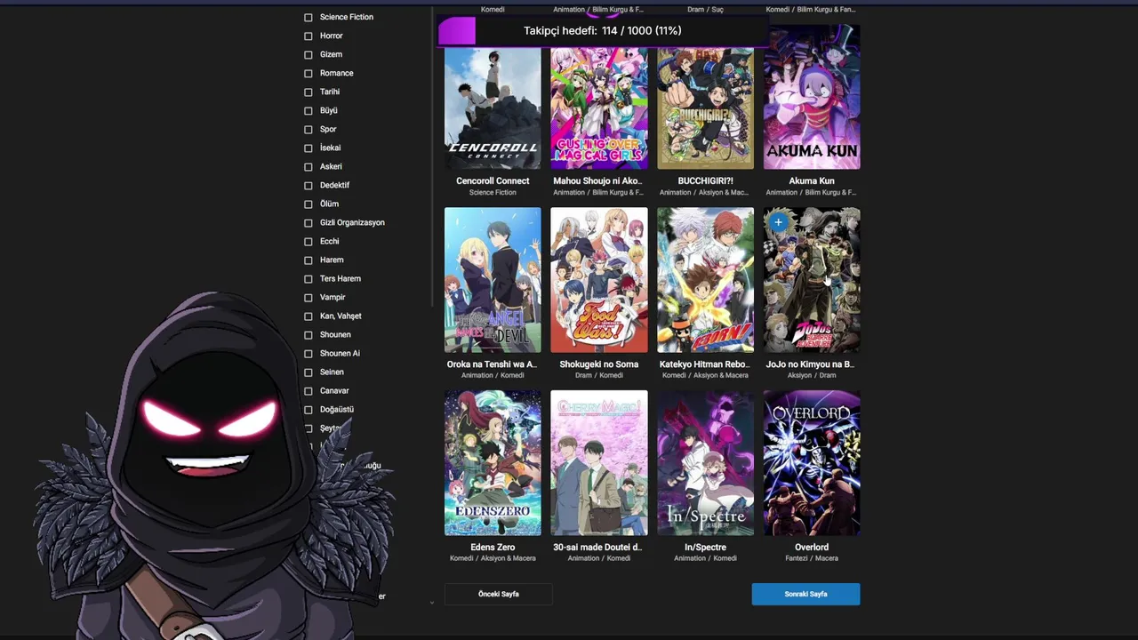Check the Gizli Organizasyon box
1138x640 pixels.
pyautogui.click(x=309, y=222)
